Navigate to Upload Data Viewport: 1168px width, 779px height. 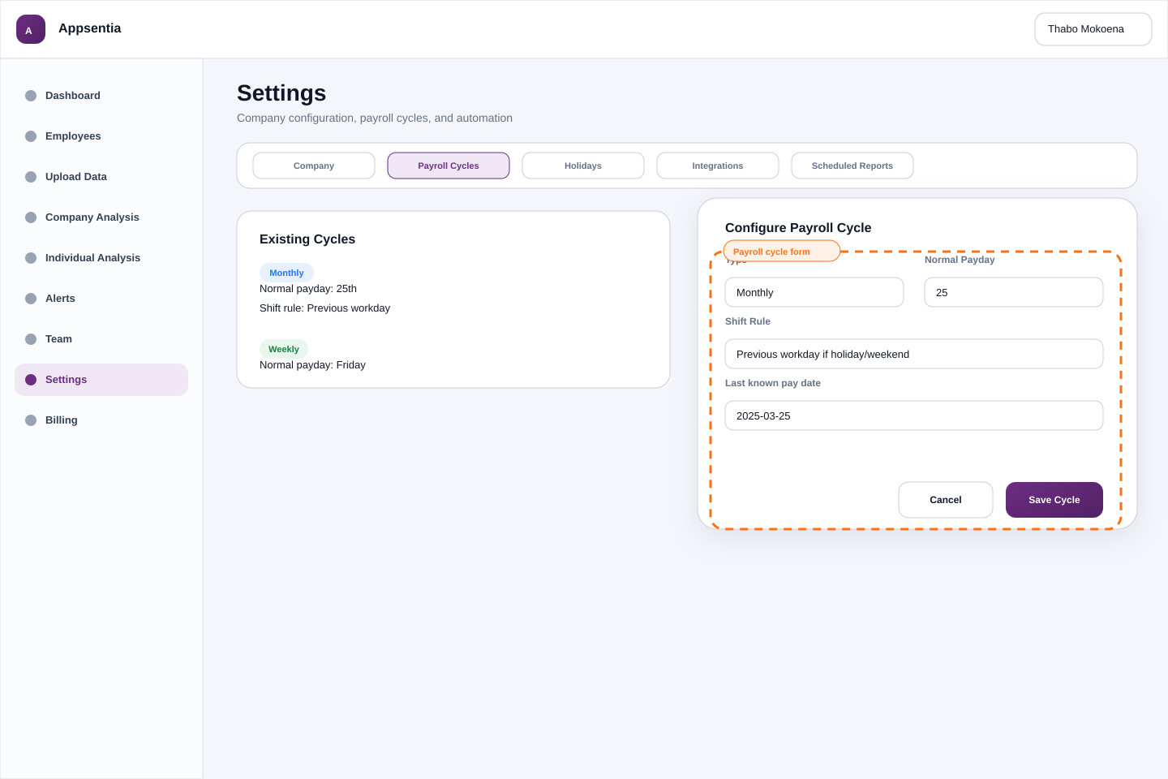click(101, 177)
